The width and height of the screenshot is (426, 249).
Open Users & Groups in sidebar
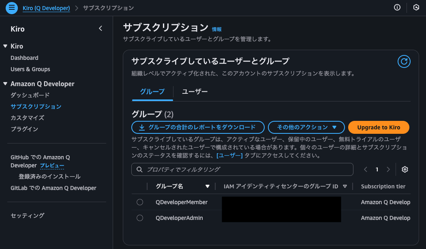tap(30, 69)
